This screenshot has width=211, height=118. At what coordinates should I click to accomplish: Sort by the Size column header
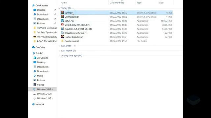161,3
